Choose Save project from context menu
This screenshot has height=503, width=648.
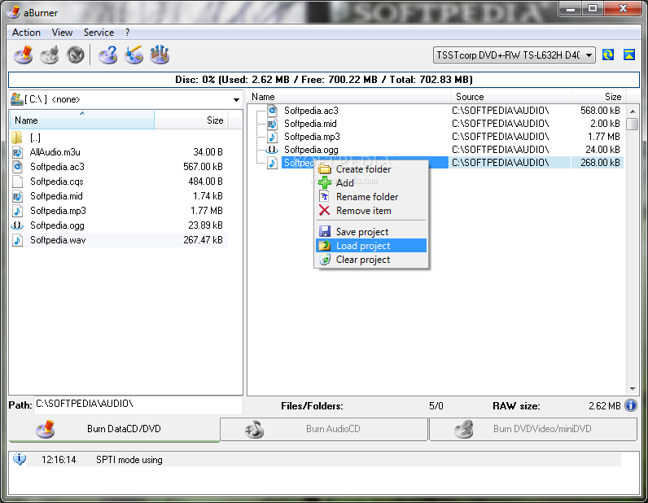coord(371,232)
